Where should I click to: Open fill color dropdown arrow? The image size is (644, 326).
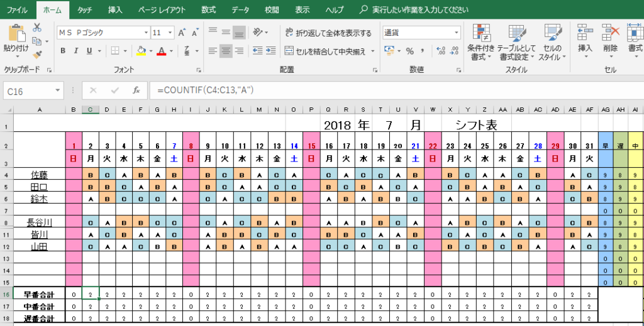pos(151,52)
